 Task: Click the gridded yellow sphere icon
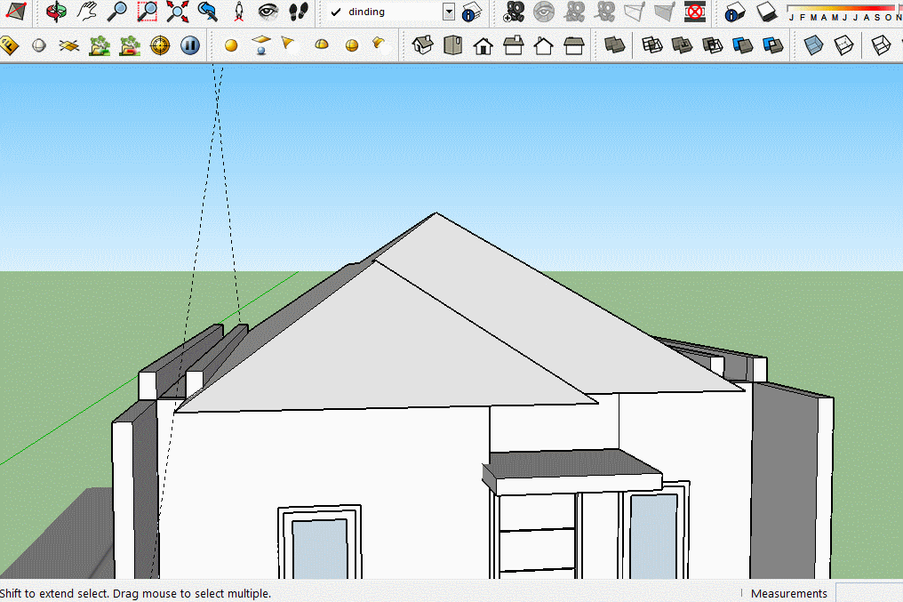point(351,45)
